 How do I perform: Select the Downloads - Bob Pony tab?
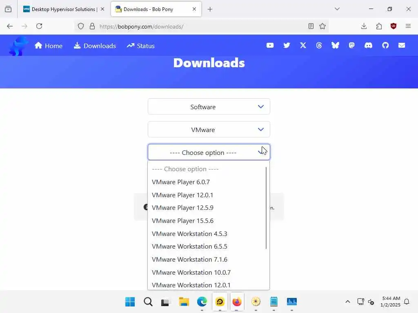pos(156,9)
